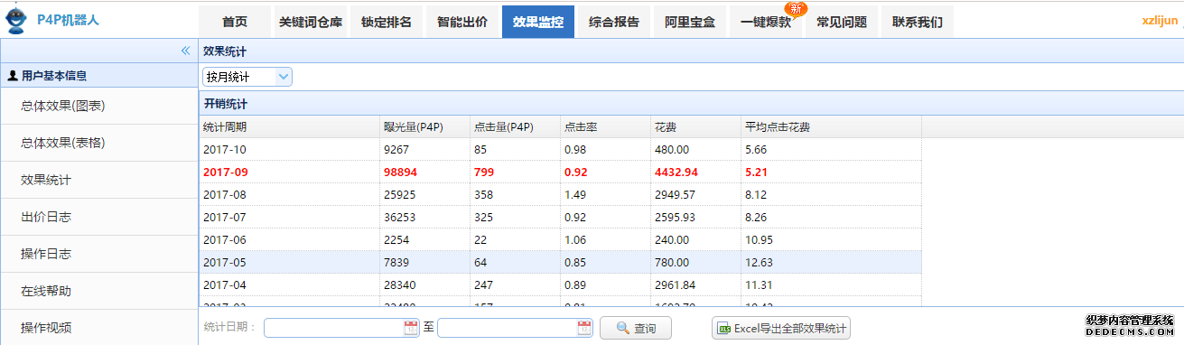Open 总体效果(图表) in the sidebar
Viewport: 1184px width, 345px height.
[98, 106]
